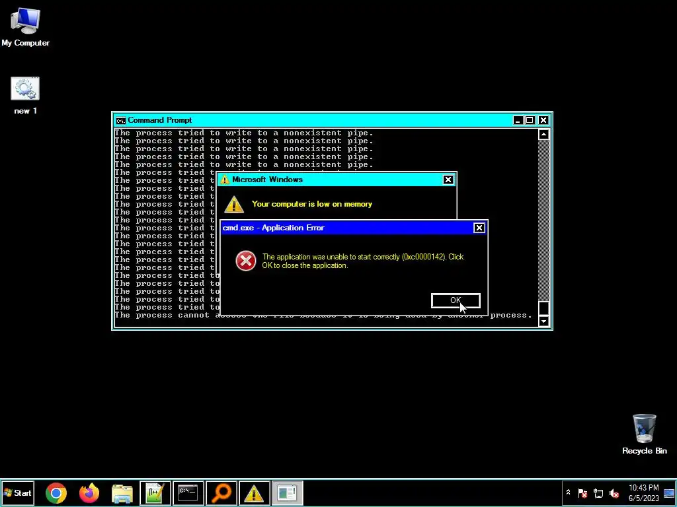The width and height of the screenshot is (677, 507).
Task: Launch Google Chrome from the taskbar
Action: (56, 492)
